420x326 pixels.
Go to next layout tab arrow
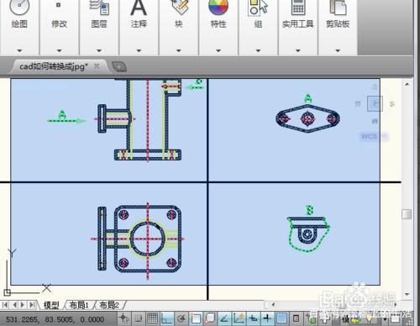point(23,305)
